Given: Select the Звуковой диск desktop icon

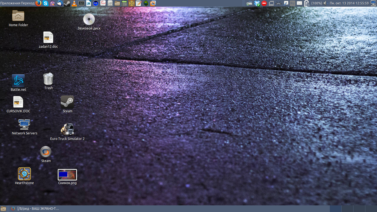Looking at the screenshot, I should [x=89, y=22].
